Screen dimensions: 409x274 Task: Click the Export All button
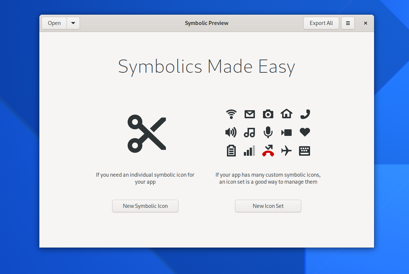pyautogui.click(x=321, y=23)
